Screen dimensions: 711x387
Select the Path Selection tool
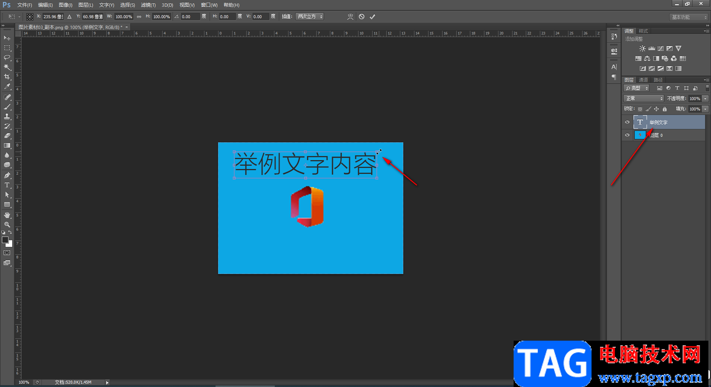point(7,195)
